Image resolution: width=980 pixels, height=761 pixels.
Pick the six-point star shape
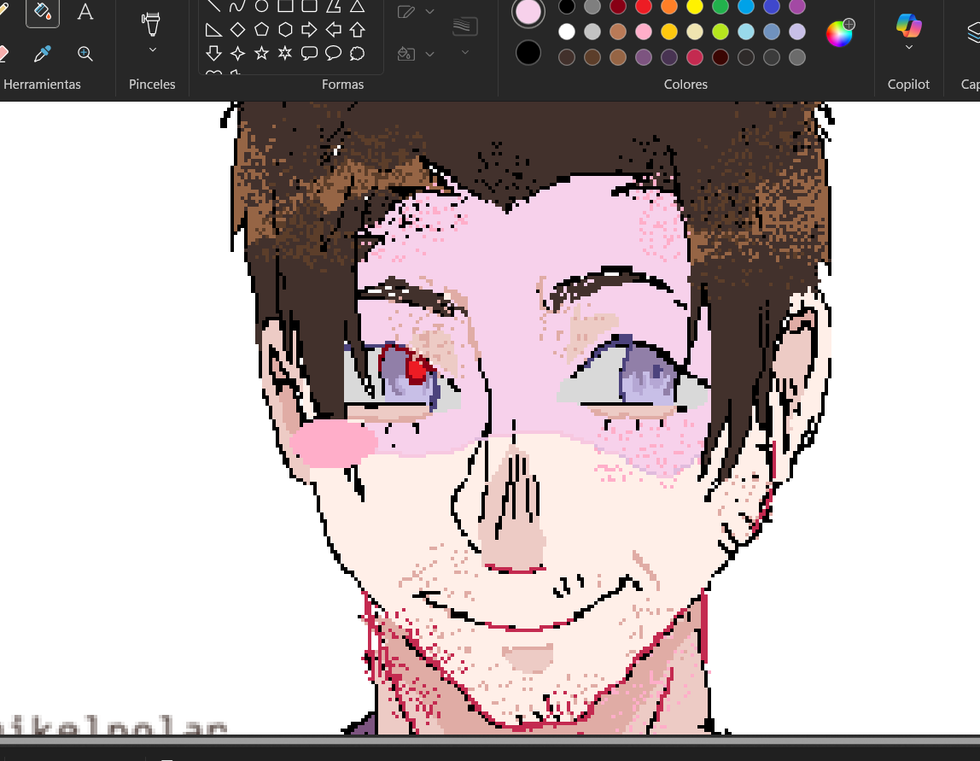[285, 53]
